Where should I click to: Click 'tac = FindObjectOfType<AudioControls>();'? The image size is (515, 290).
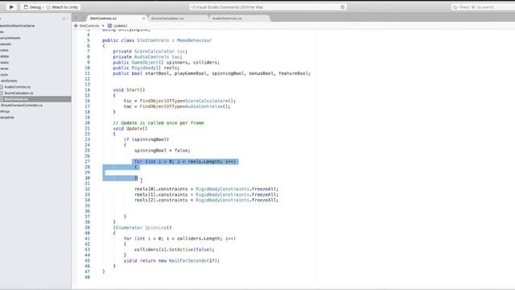pos(177,106)
